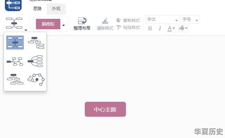
Task: Open the 字号 font size dropdown
Action: (x=190, y=20)
